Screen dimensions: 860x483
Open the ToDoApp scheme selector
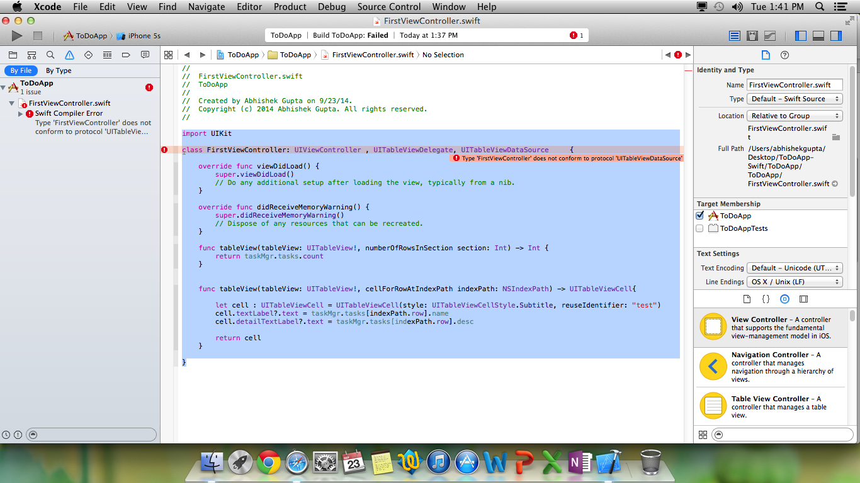[85, 36]
